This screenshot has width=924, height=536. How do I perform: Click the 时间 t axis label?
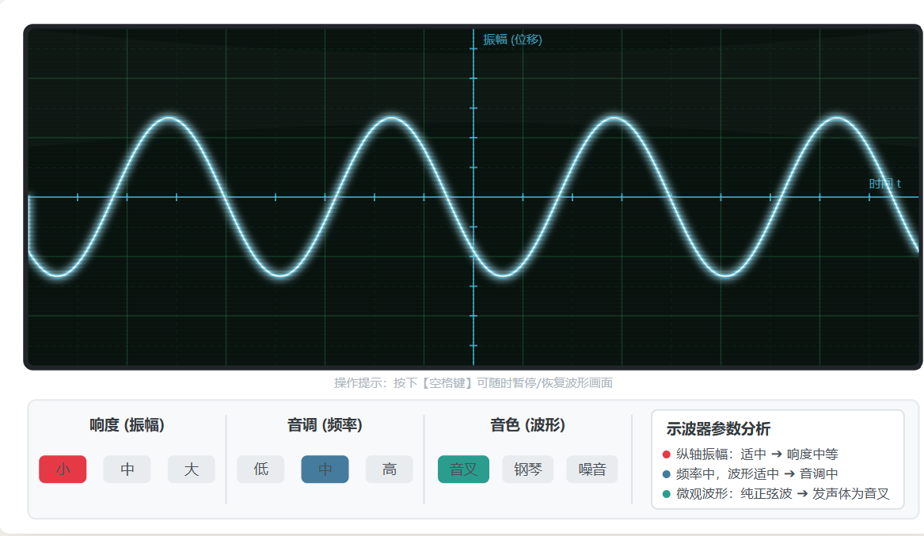(x=884, y=184)
